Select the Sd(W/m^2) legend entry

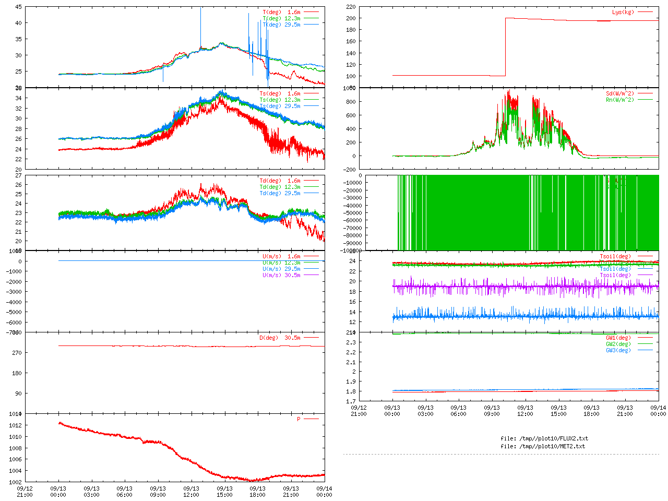click(x=620, y=94)
